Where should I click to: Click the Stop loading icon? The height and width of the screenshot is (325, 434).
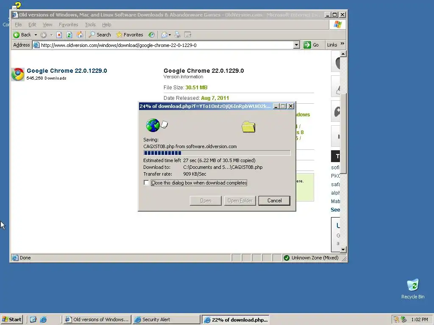pos(59,35)
